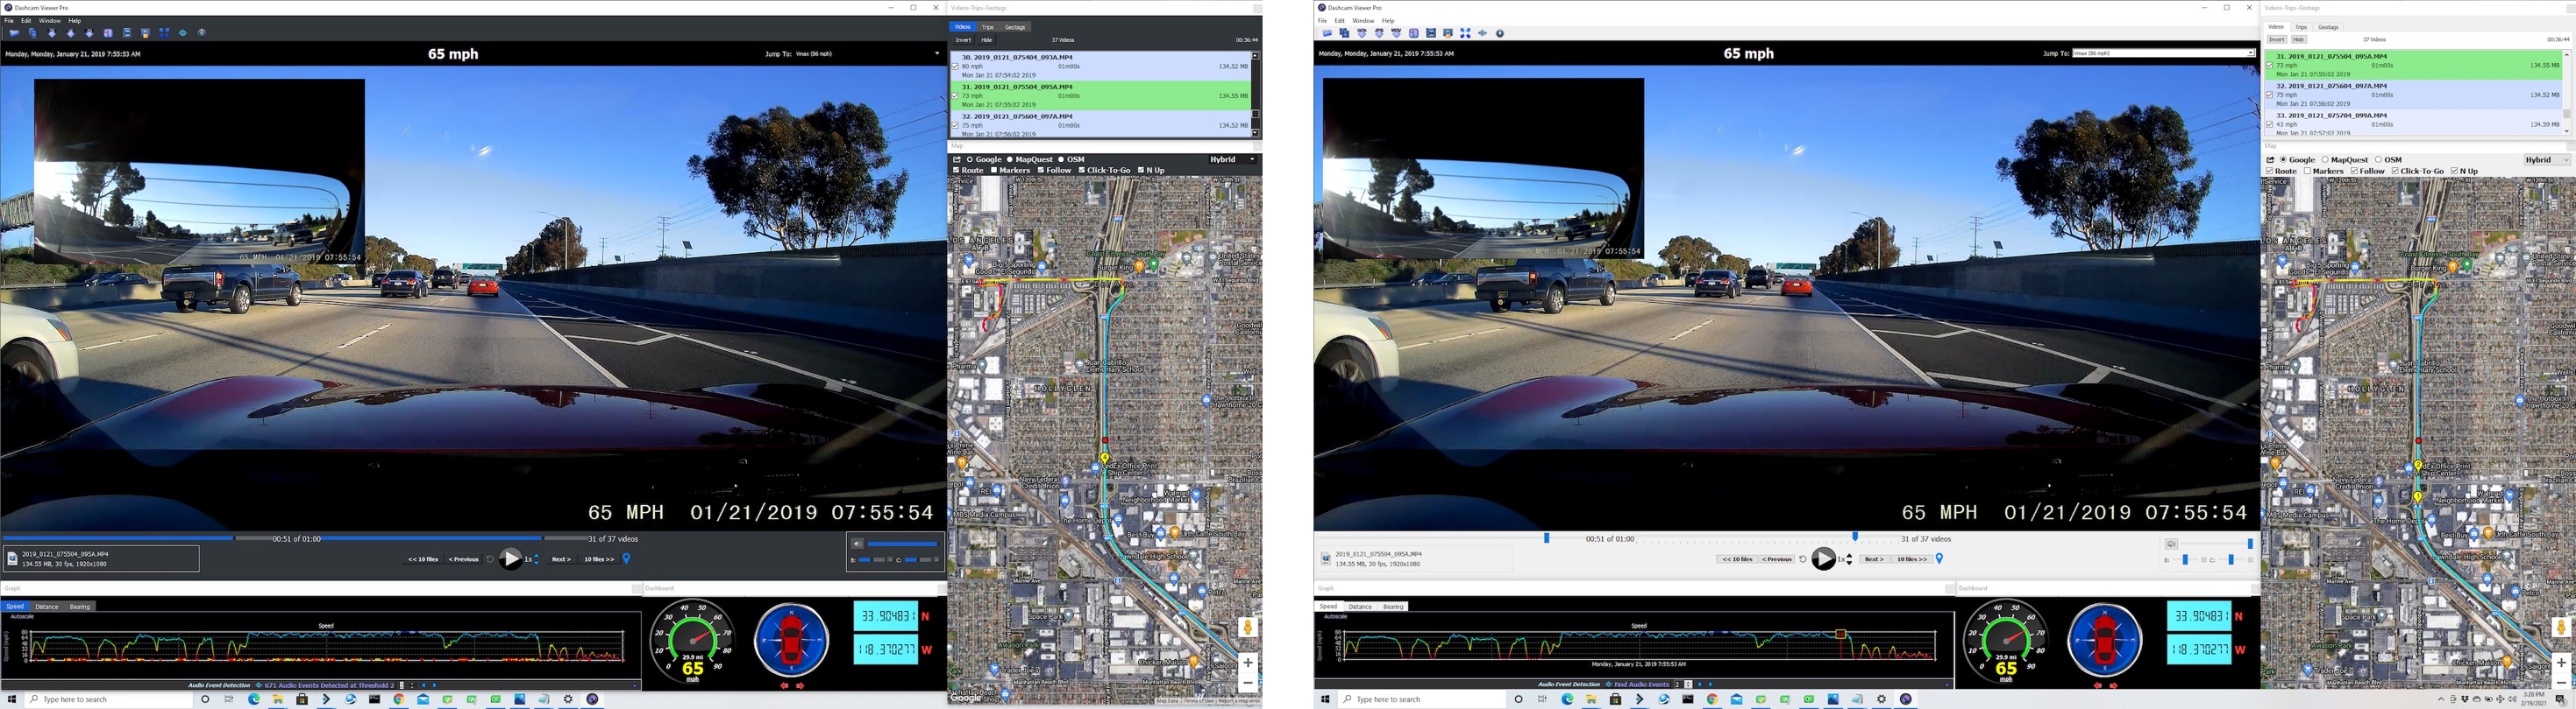Select MapQuest radio button in light window
Viewport: 2576px width, 709px height.
tap(2325, 160)
